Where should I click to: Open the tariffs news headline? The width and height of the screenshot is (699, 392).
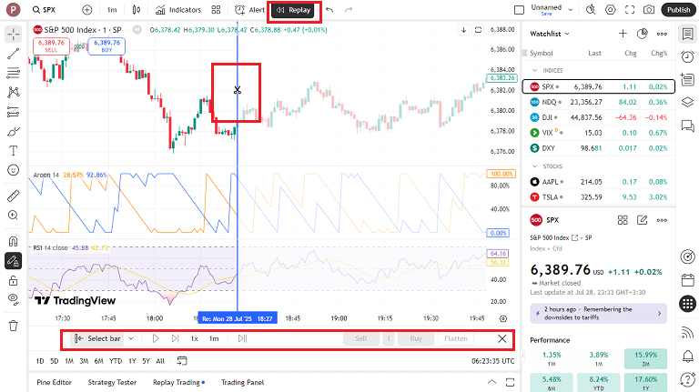coord(598,313)
